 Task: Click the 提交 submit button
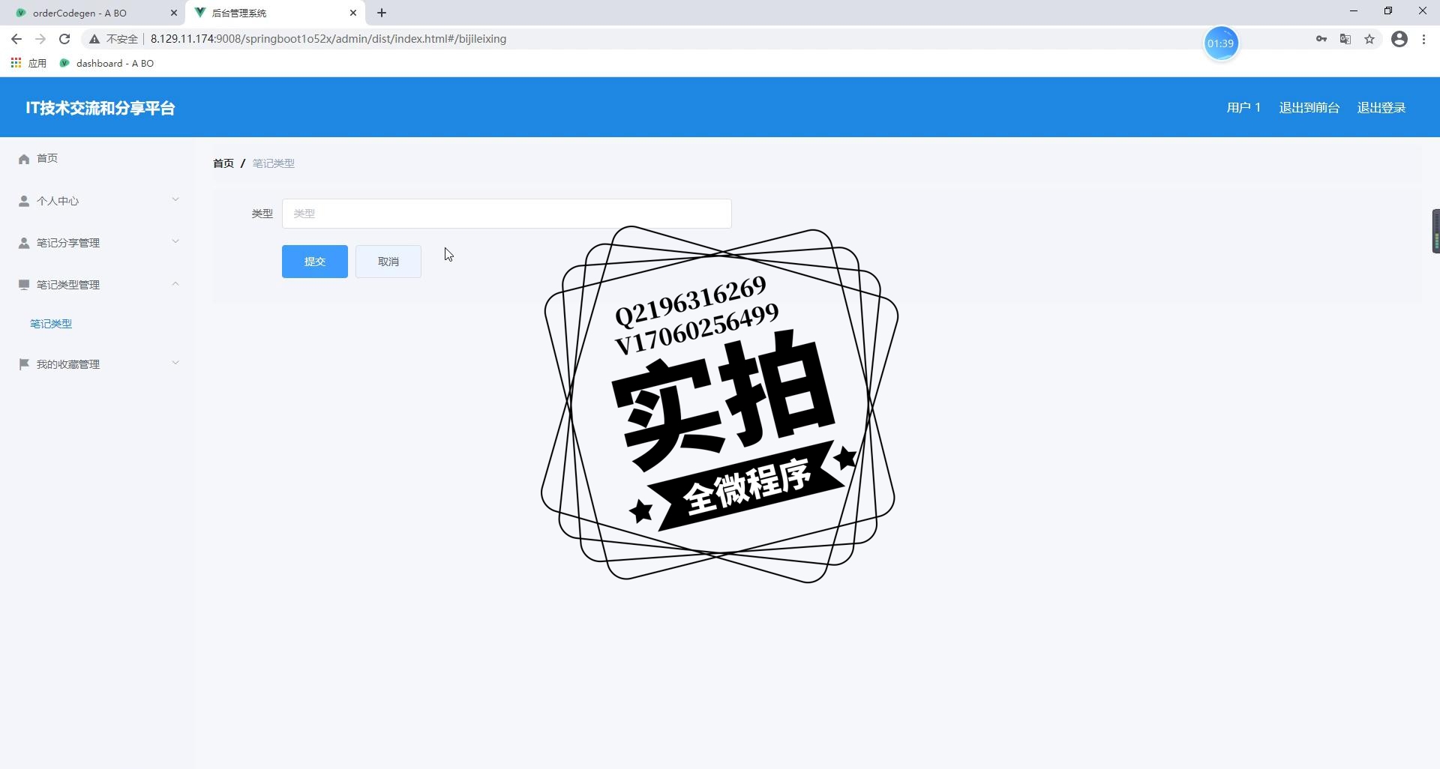click(315, 262)
